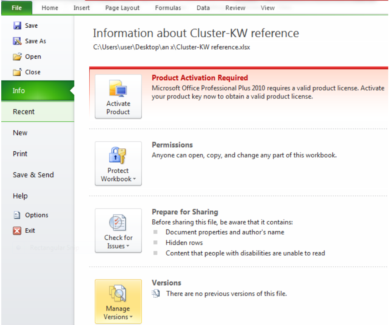This screenshot has width=389, height=325.
Task: Open the Protect Workbook dropdown arrow
Action: tap(134, 179)
